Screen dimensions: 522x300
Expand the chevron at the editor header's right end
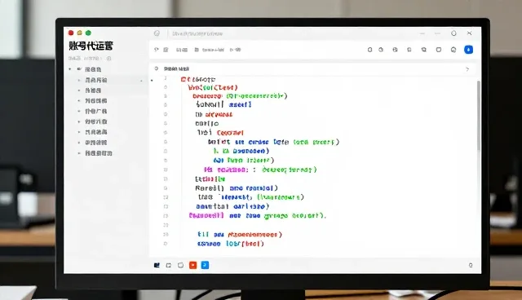pos(467,69)
